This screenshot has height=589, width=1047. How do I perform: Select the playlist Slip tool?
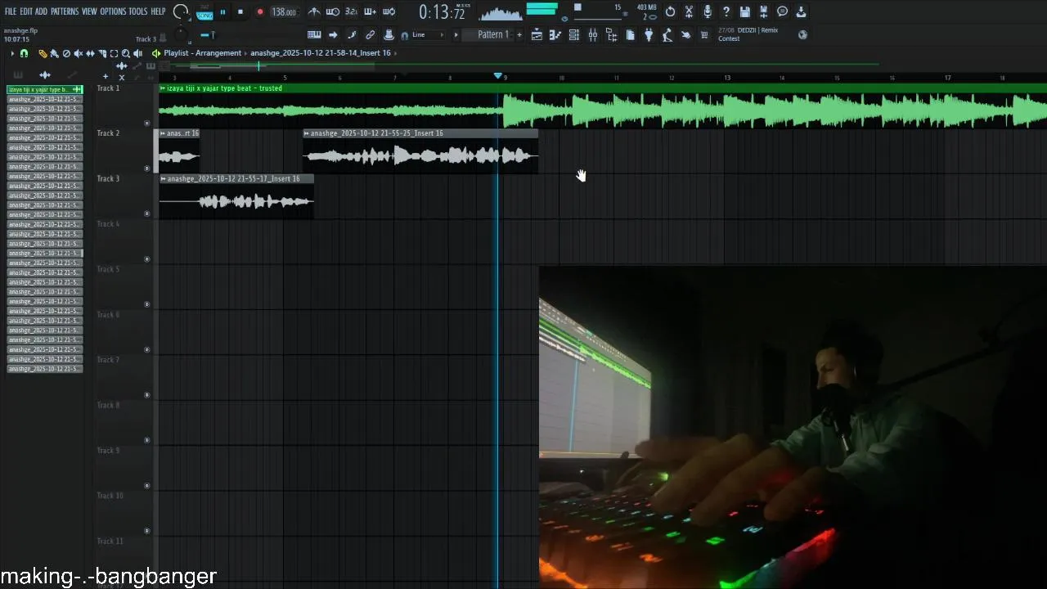tap(90, 53)
